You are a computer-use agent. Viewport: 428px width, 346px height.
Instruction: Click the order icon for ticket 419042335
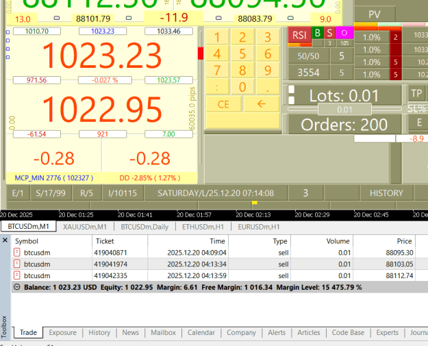[x=17, y=275]
